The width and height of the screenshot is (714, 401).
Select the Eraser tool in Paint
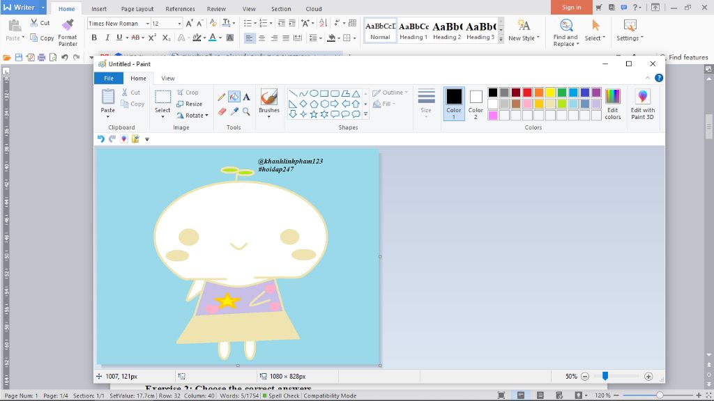coord(222,111)
